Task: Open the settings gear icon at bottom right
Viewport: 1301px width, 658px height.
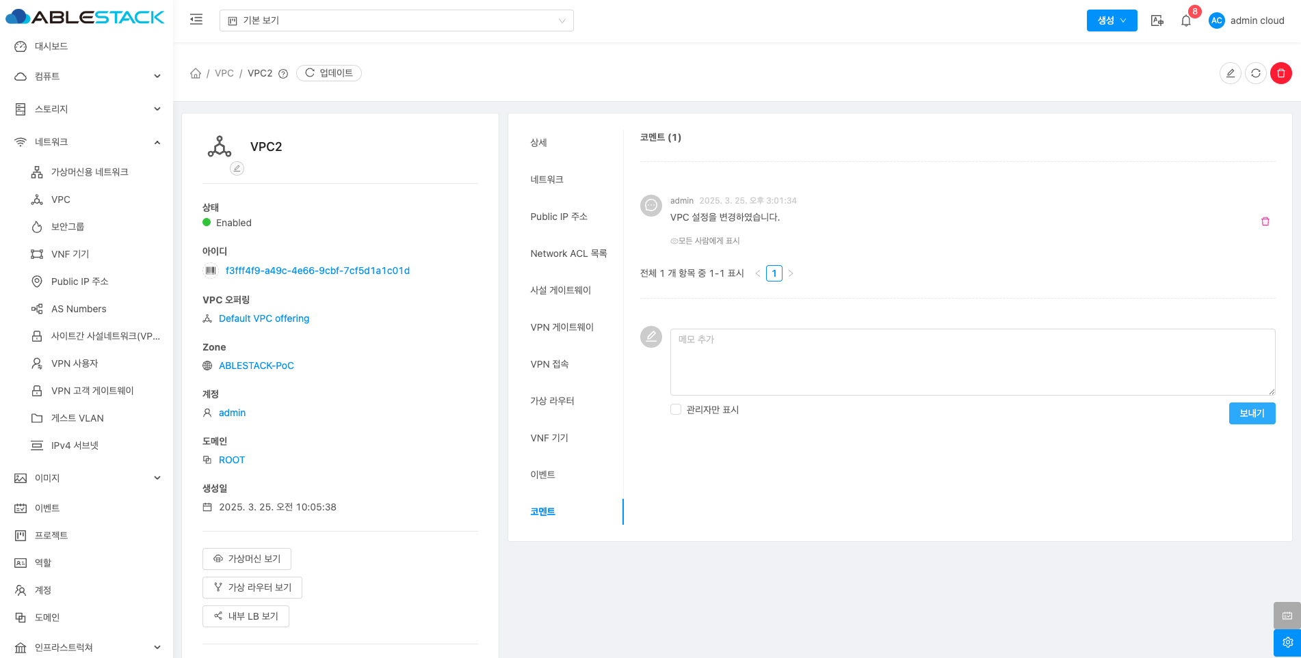Action: [x=1287, y=642]
